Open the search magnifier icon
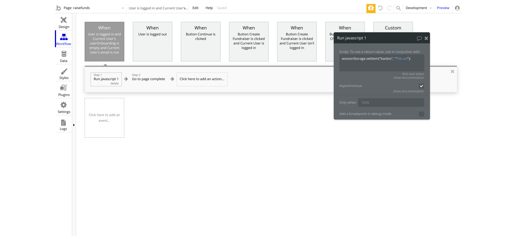 (x=398, y=8)
